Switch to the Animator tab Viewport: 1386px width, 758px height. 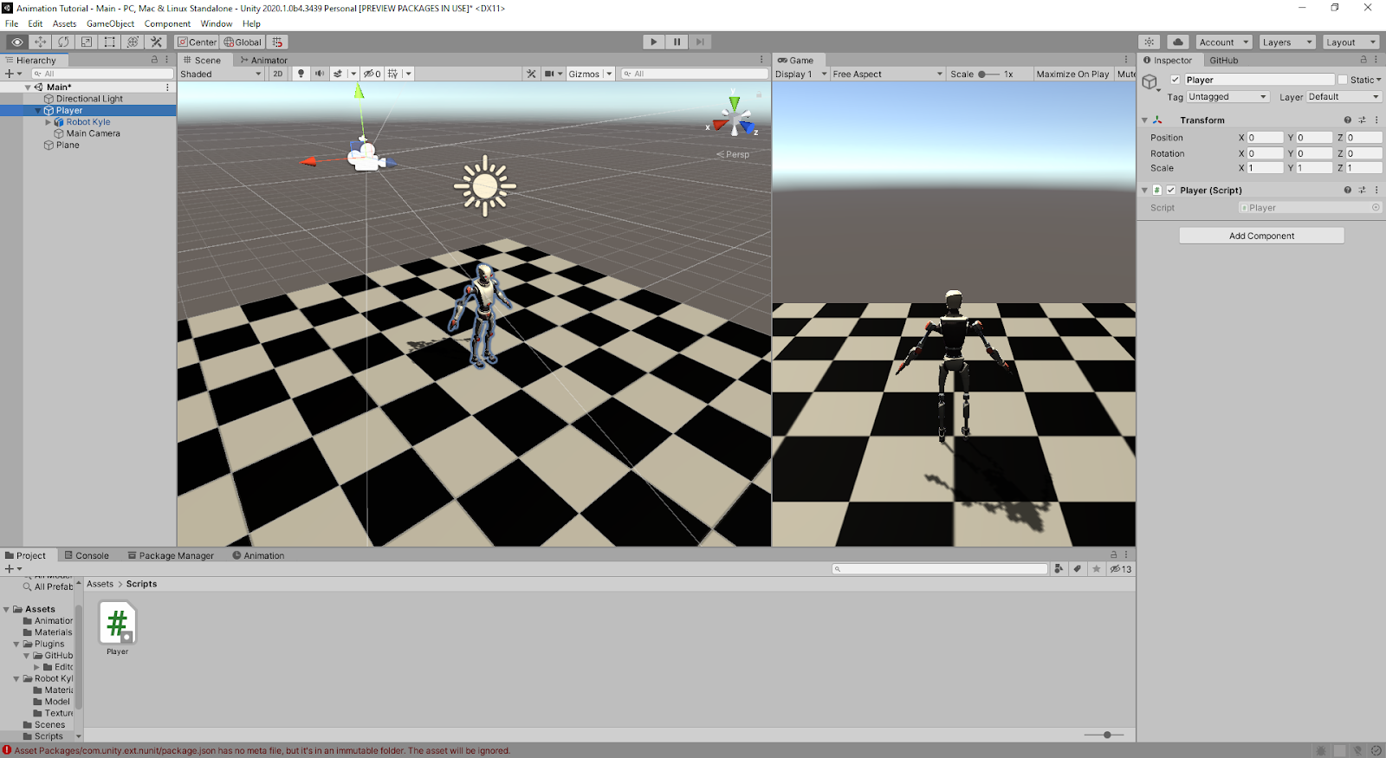[263, 60]
